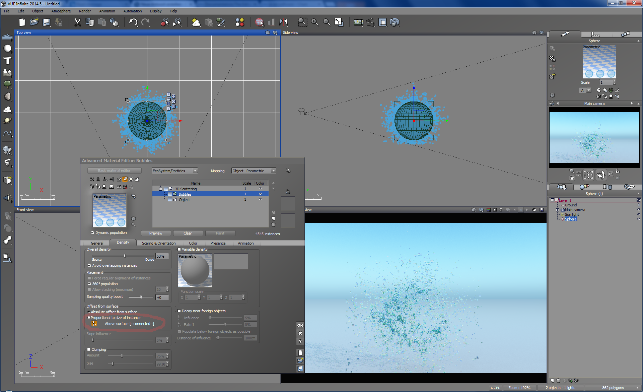The width and height of the screenshot is (643, 392).
Task: Click the Terrain mountain tool icon
Action: [7, 72]
